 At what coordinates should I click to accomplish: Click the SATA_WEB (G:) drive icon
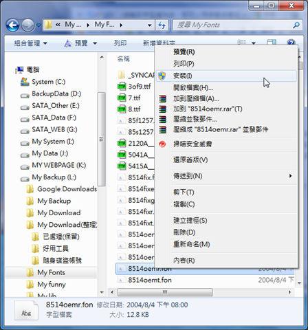(x=25, y=131)
